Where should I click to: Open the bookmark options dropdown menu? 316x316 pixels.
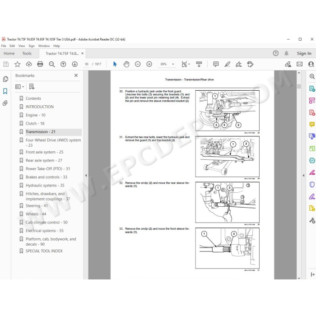click(x=20, y=87)
